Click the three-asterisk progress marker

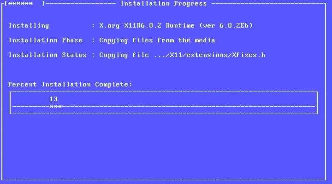click(x=56, y=107)
